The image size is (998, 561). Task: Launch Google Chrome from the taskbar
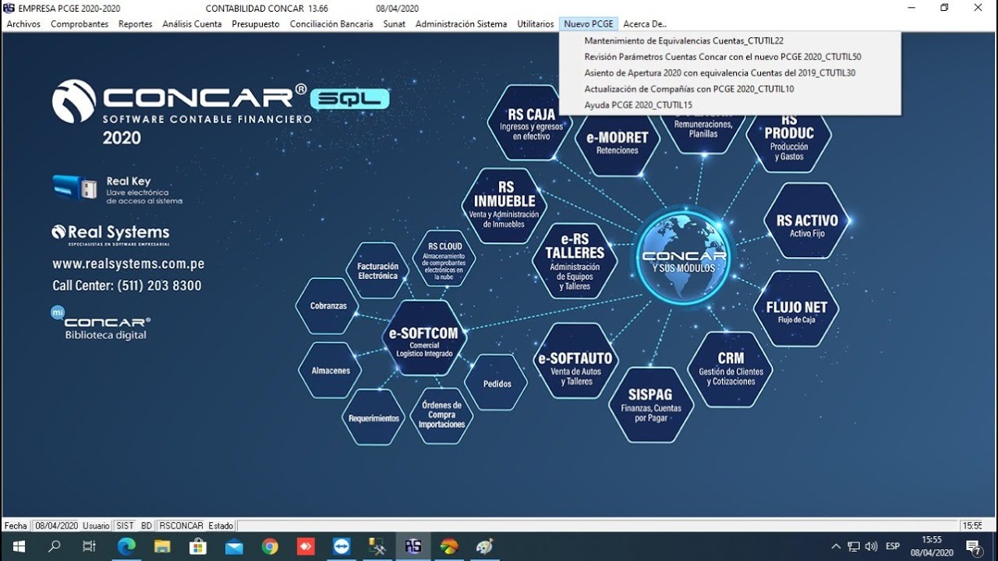(270, 546)
